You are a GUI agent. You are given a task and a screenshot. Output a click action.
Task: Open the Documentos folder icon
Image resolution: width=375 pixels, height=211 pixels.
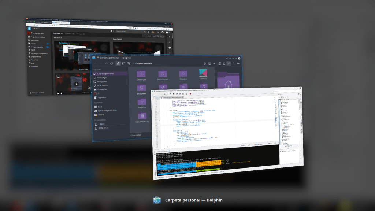163,74
